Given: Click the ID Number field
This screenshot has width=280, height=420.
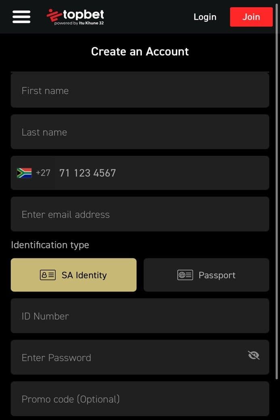Looking at the screenshot, I should click(140, 316).
